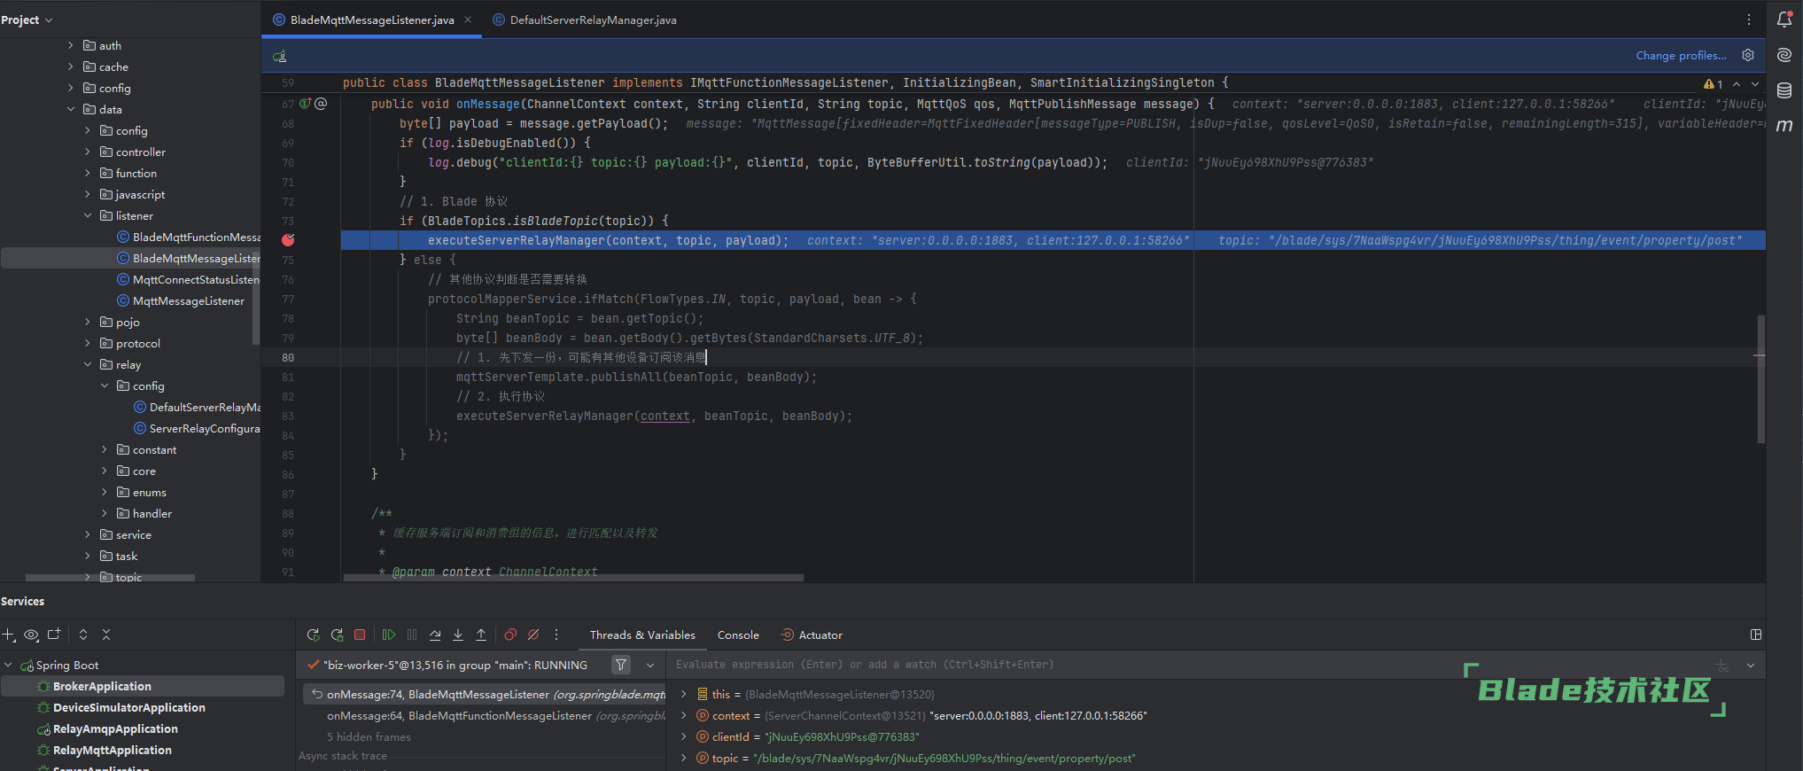The image size is (1803, 771).
Task: Click the warning indicator showing 1 problem
Action: (x=1714, y=84)
